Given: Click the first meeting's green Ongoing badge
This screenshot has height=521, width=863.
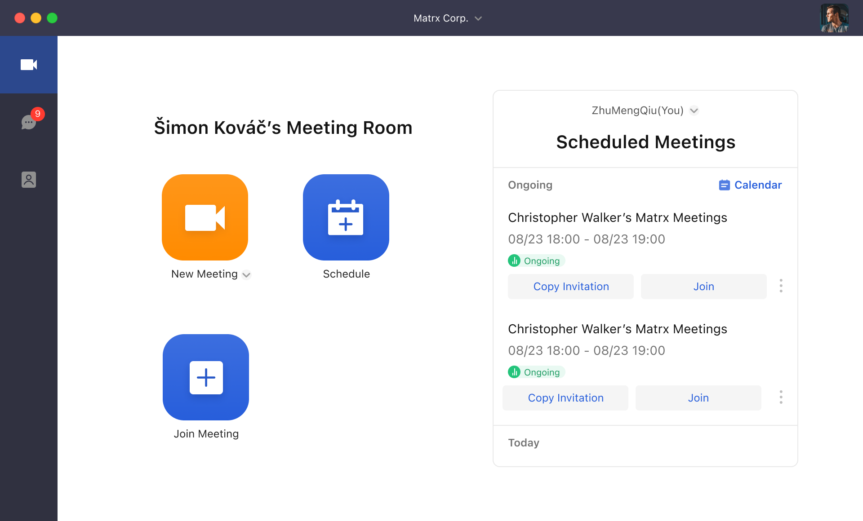Looking at the screenshot, I should point(536,261).
